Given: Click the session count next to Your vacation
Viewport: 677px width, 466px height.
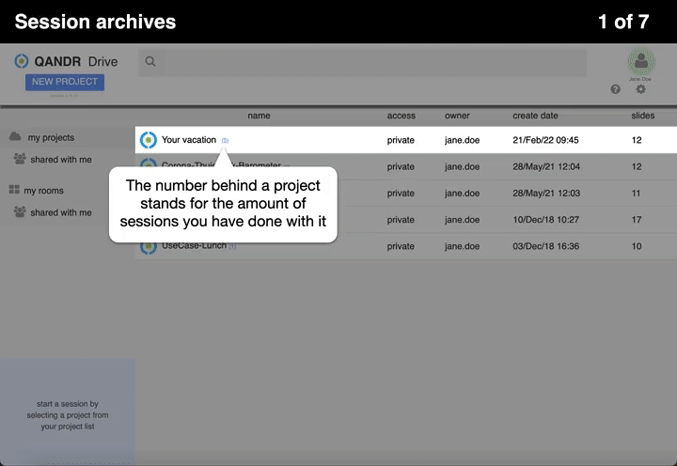Looking at the screenshot, I should [225, 141].
